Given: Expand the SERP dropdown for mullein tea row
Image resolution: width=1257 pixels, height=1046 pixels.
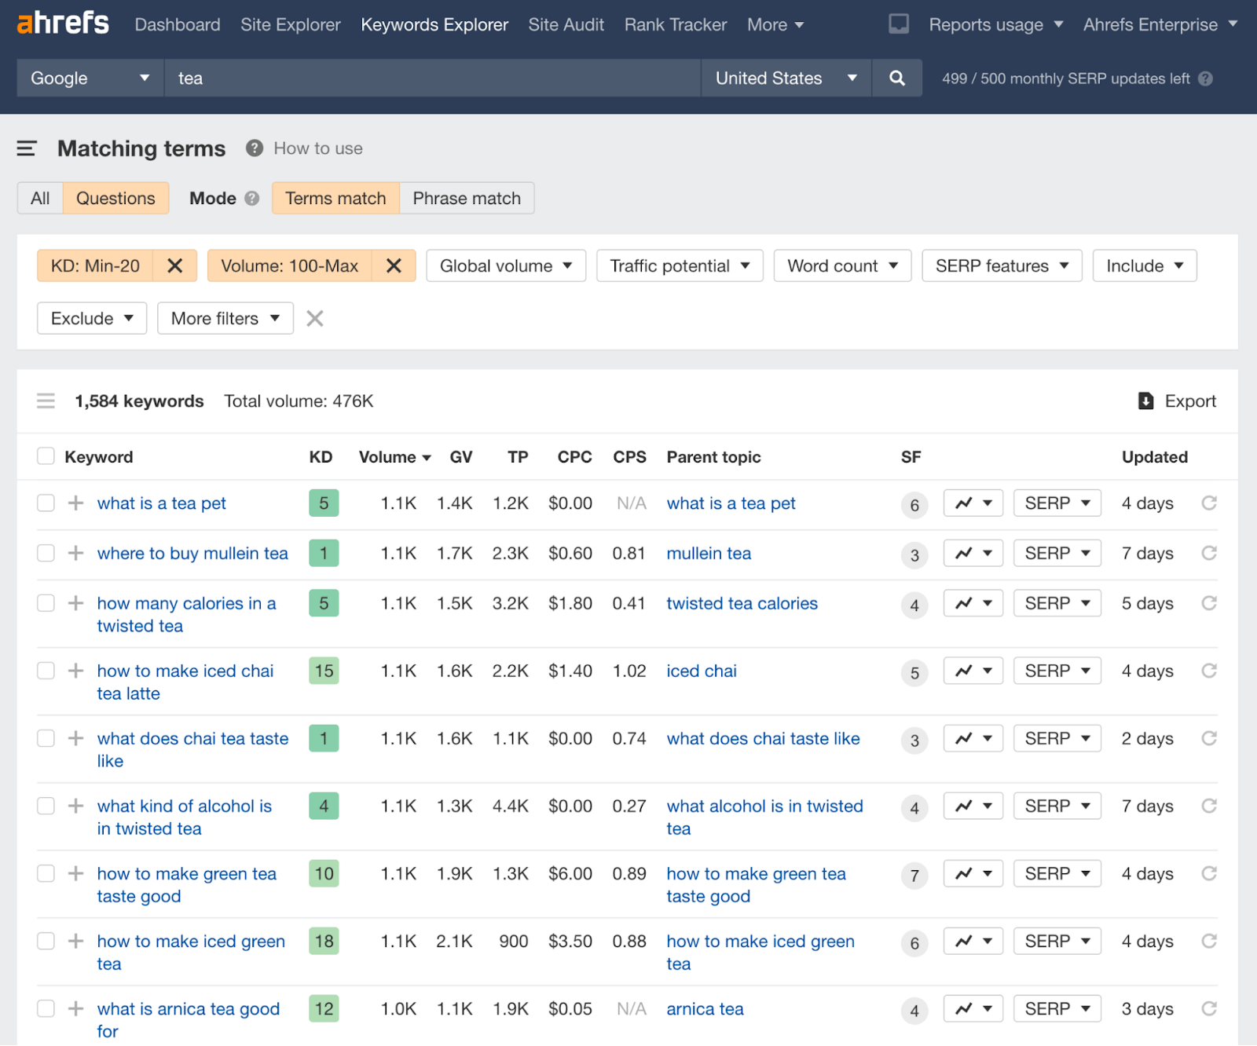Looking at the screenshot, I should coord(1057,553).
